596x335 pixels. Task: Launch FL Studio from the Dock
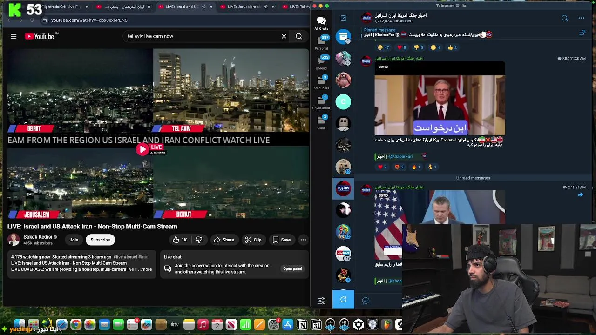[387, 325]
